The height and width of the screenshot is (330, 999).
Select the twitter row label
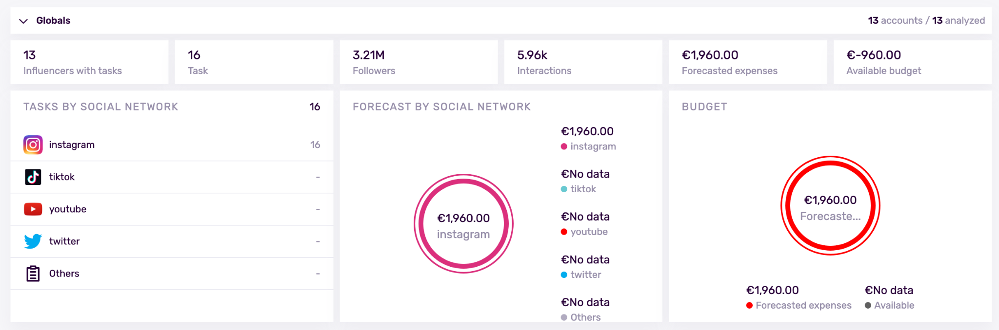(x=64, y=241)
